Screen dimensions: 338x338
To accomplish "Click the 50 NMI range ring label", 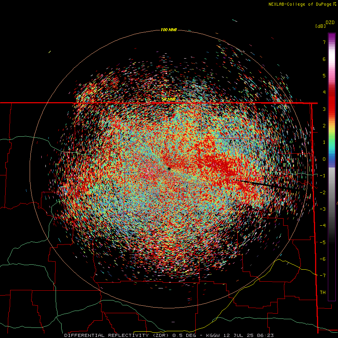I will pos(169,100).
